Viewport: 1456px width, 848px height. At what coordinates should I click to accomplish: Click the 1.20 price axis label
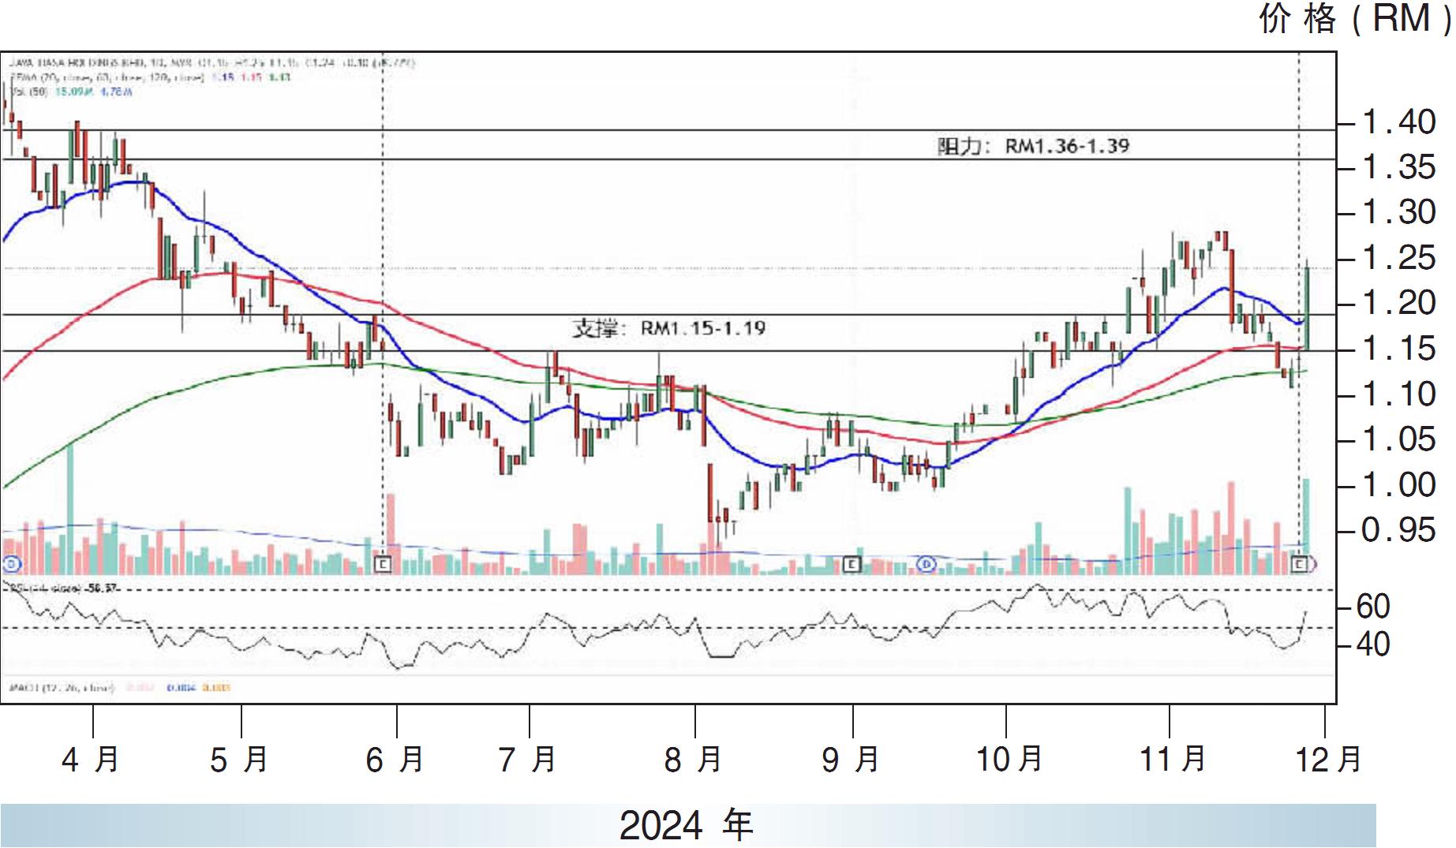[1399, 303]
